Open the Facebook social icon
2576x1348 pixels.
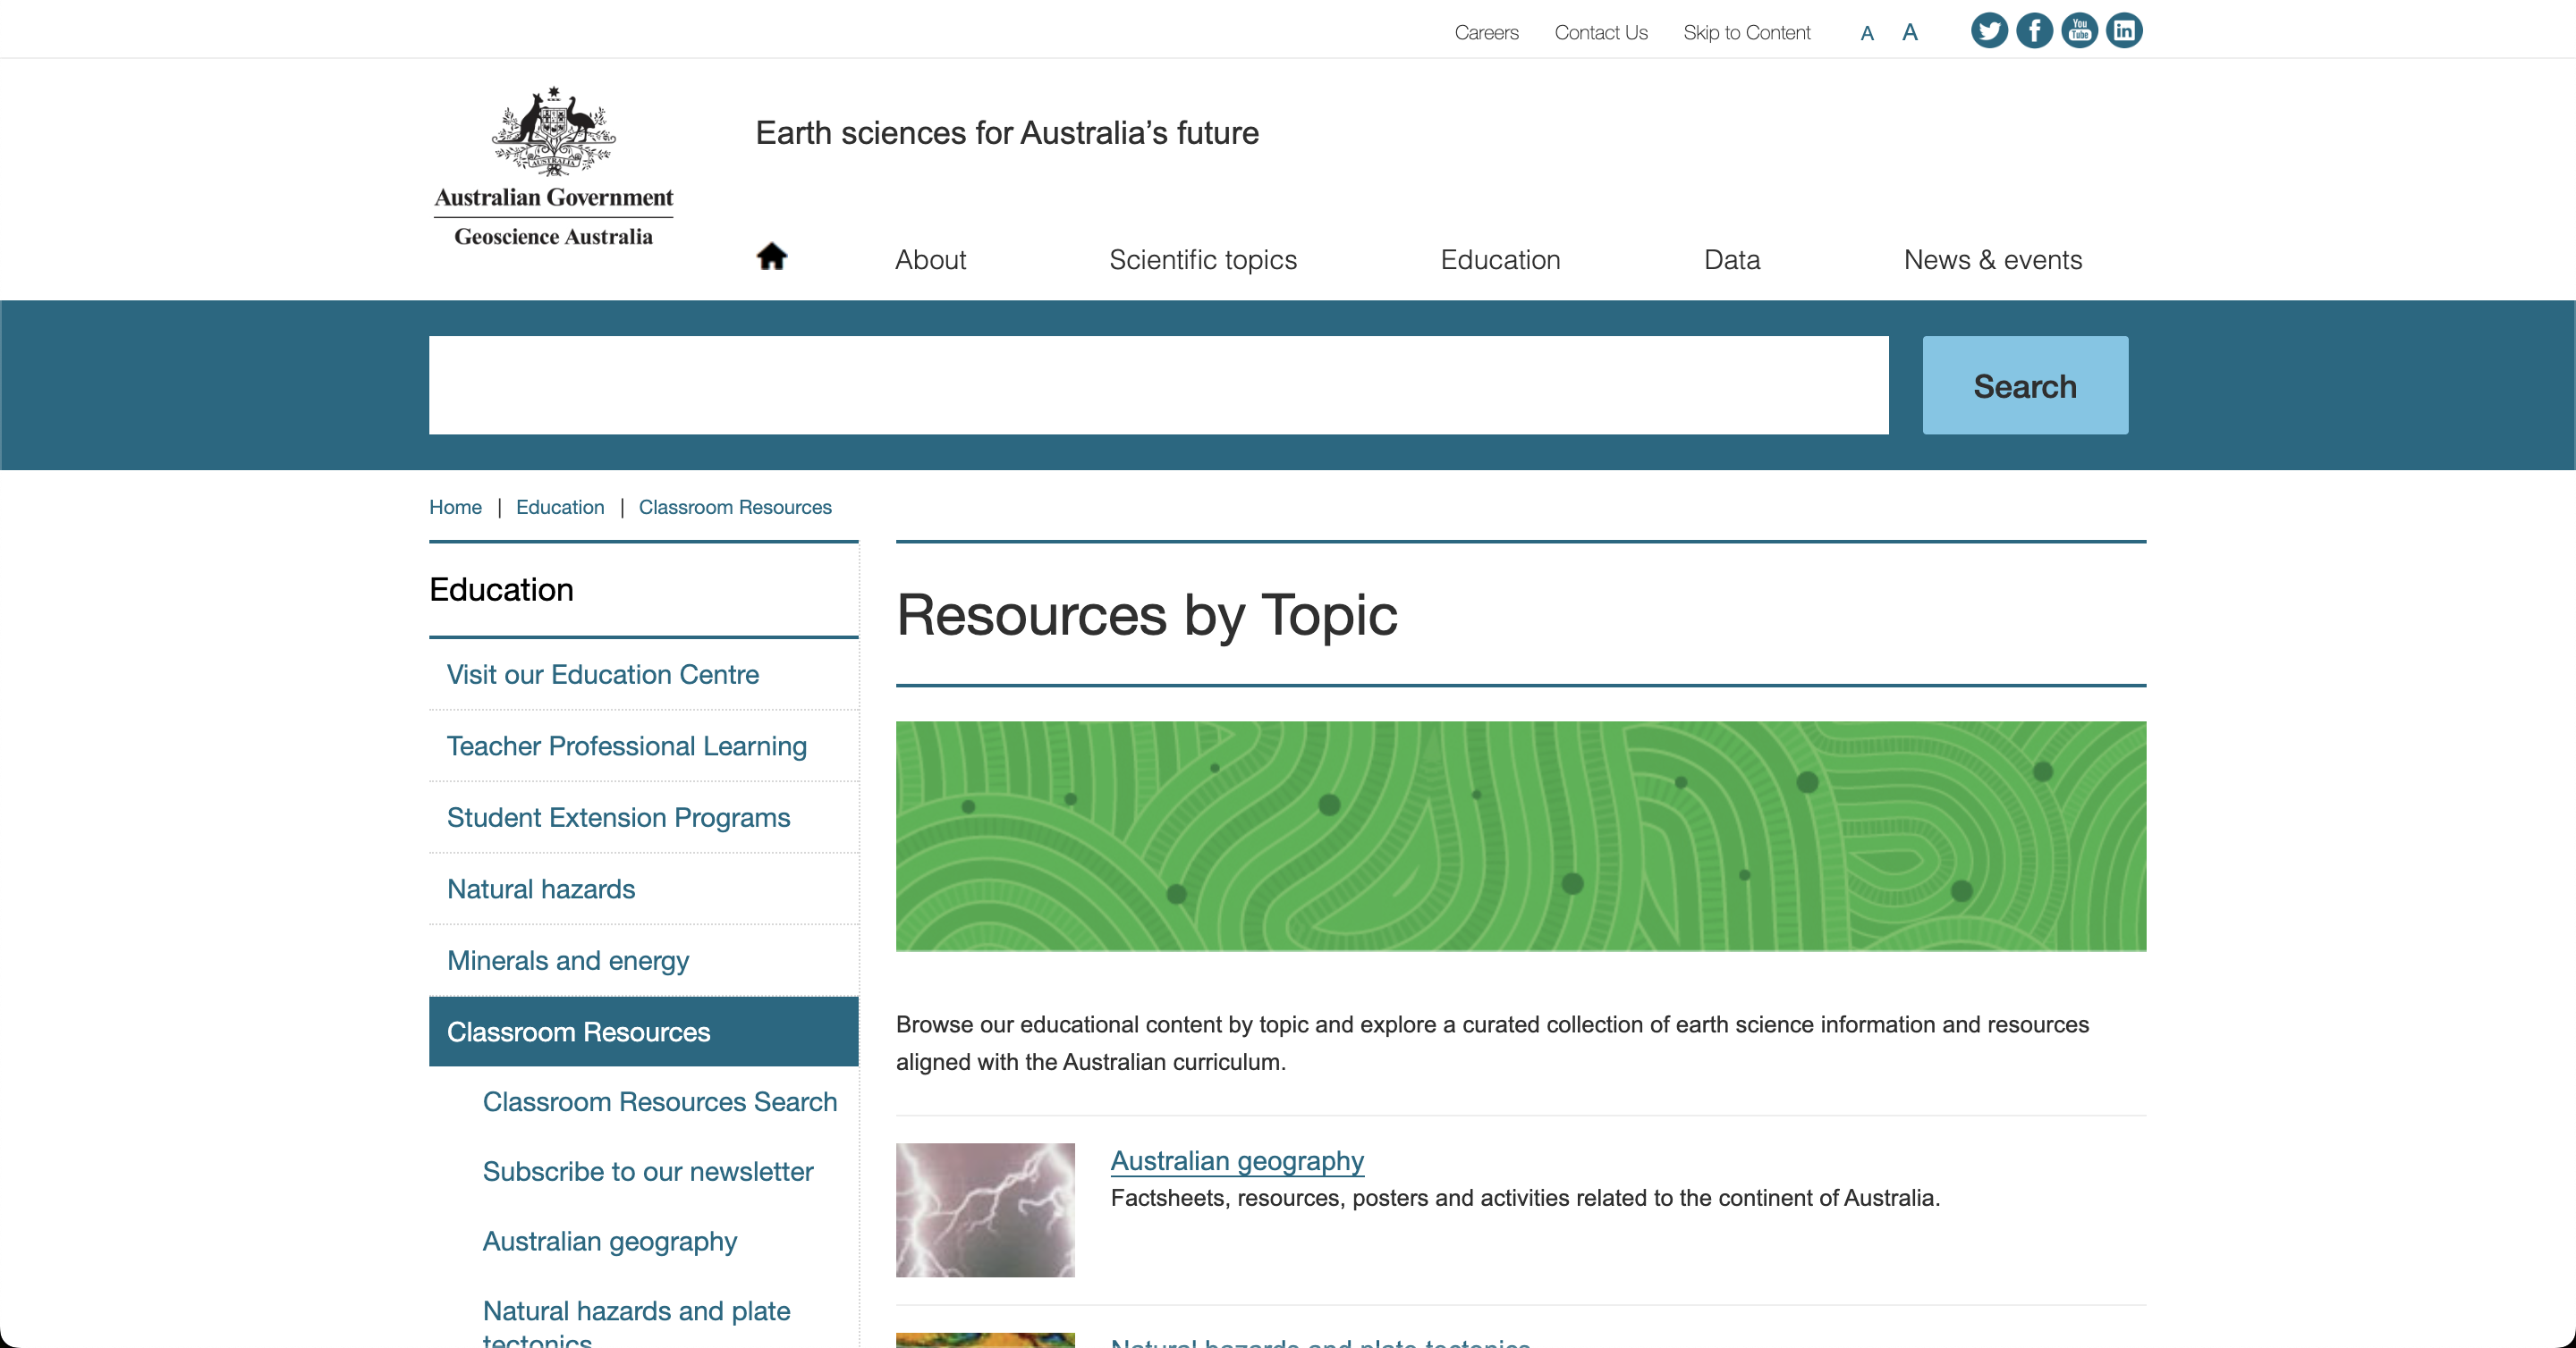coord(2034,31)
